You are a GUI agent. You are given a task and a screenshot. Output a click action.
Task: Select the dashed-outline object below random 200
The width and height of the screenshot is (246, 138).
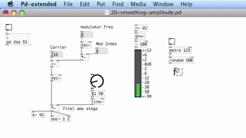178,72
